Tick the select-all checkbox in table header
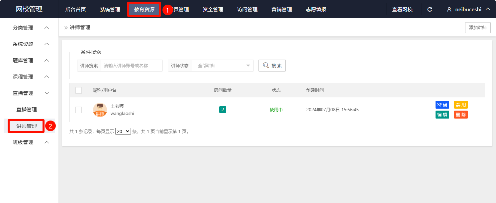Image resolution: width=496 pixels, height=203 pixels. click(78, 90)
